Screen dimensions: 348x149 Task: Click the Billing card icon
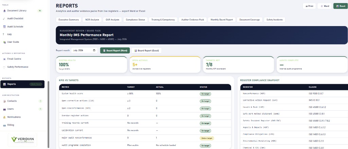[4, 125]
